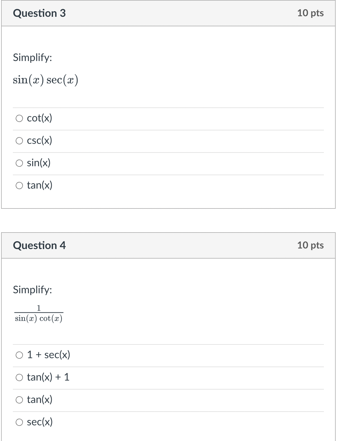The image size is (339, 441).
Task: Select the 1 + sec(x) answer in Question 4
Action: tap(20, 355)
